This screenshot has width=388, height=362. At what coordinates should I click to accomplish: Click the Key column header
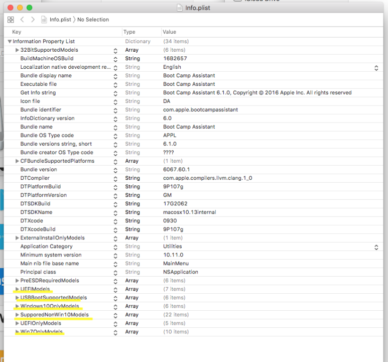[x=17, y=32]
